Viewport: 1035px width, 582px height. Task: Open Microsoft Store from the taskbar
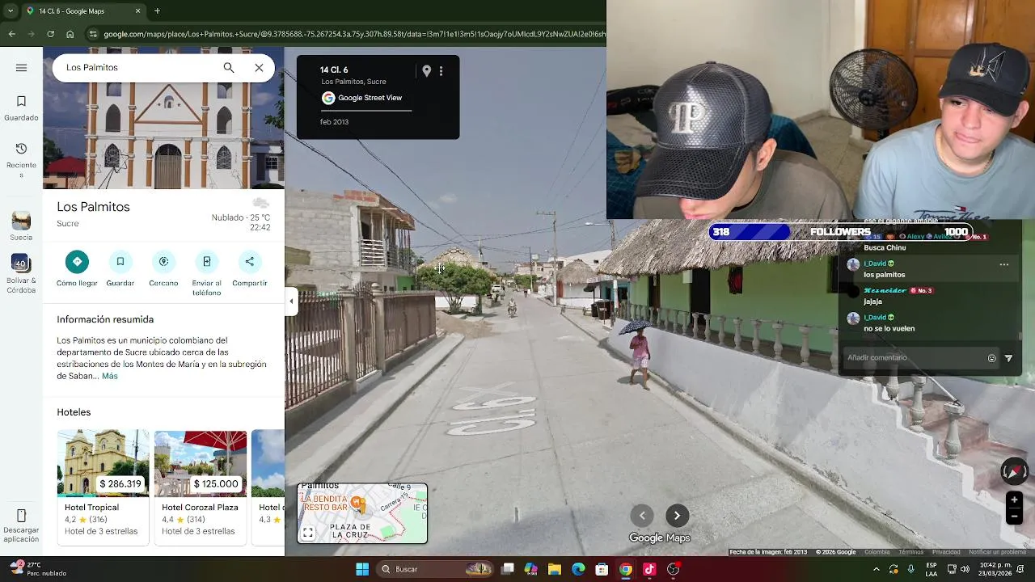(x=602, y=569)
